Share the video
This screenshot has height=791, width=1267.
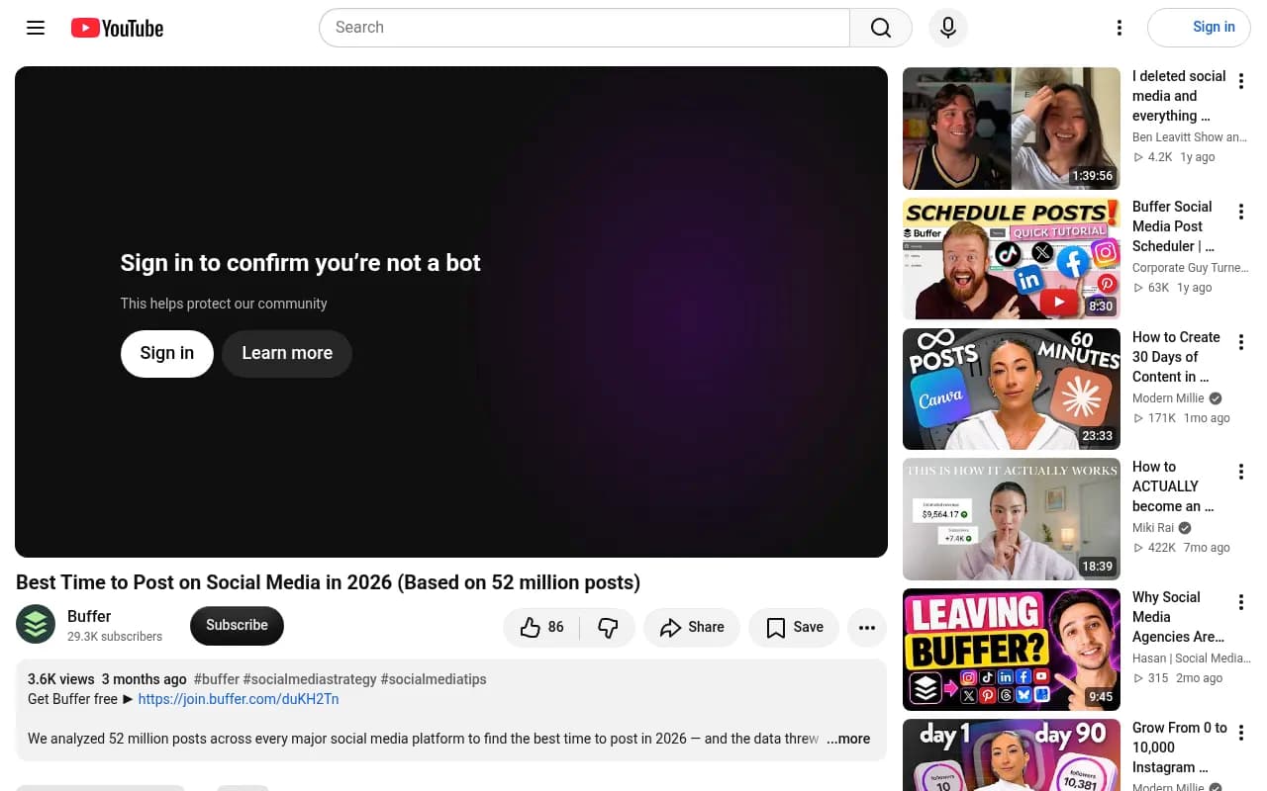point(692,627)
